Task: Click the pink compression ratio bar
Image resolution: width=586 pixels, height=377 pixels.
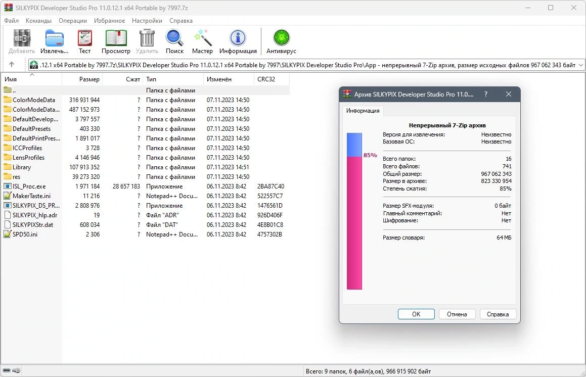Action: 354,223
